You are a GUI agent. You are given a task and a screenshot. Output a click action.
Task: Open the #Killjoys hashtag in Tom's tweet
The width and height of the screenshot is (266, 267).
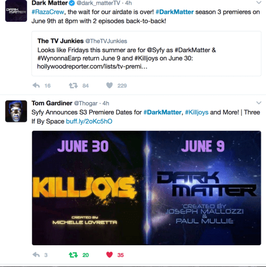point(197,112)
